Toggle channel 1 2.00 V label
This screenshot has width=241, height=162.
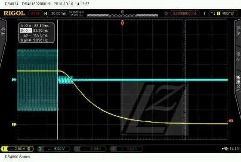17,149
